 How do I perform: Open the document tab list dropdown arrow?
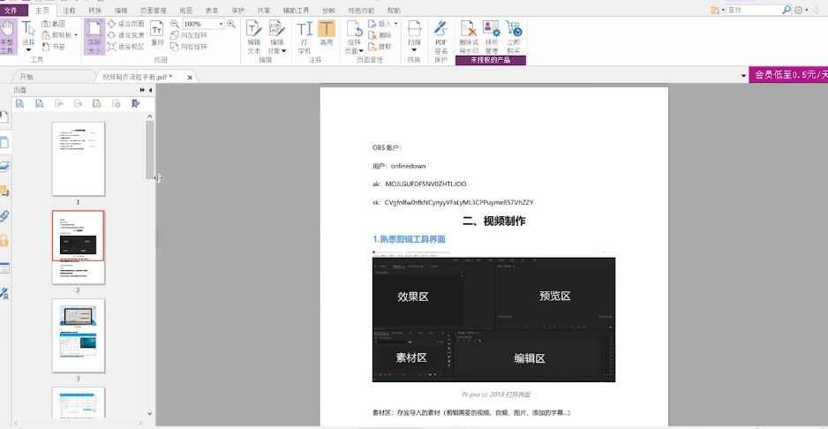743,76
